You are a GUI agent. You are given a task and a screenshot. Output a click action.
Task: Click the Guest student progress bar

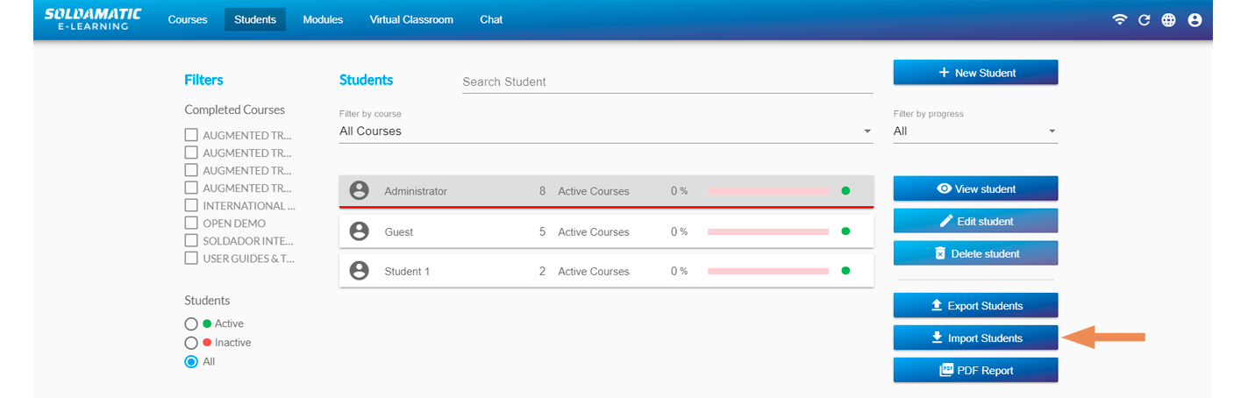(767, 231)
